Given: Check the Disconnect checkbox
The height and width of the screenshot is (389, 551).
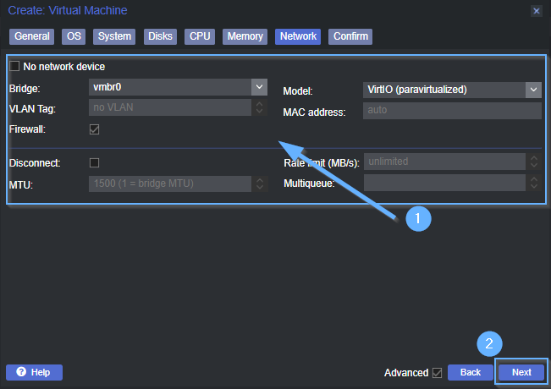Looking at the screenshot, I should (95, 162).
